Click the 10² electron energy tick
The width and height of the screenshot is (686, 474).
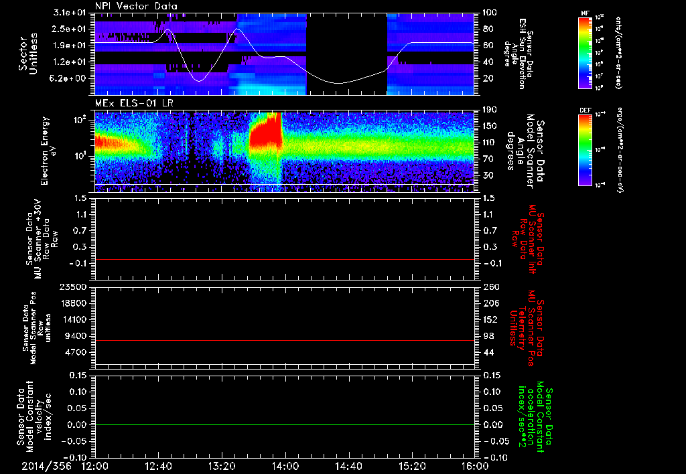click(x=80, y=121)
